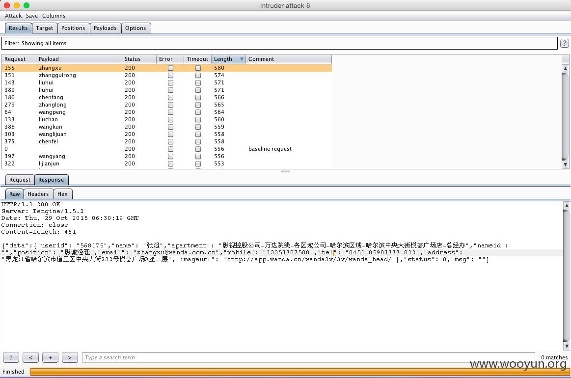Tick Error checkbox for zhangxu row
The image size is (571, 378).
pos(170,68)
